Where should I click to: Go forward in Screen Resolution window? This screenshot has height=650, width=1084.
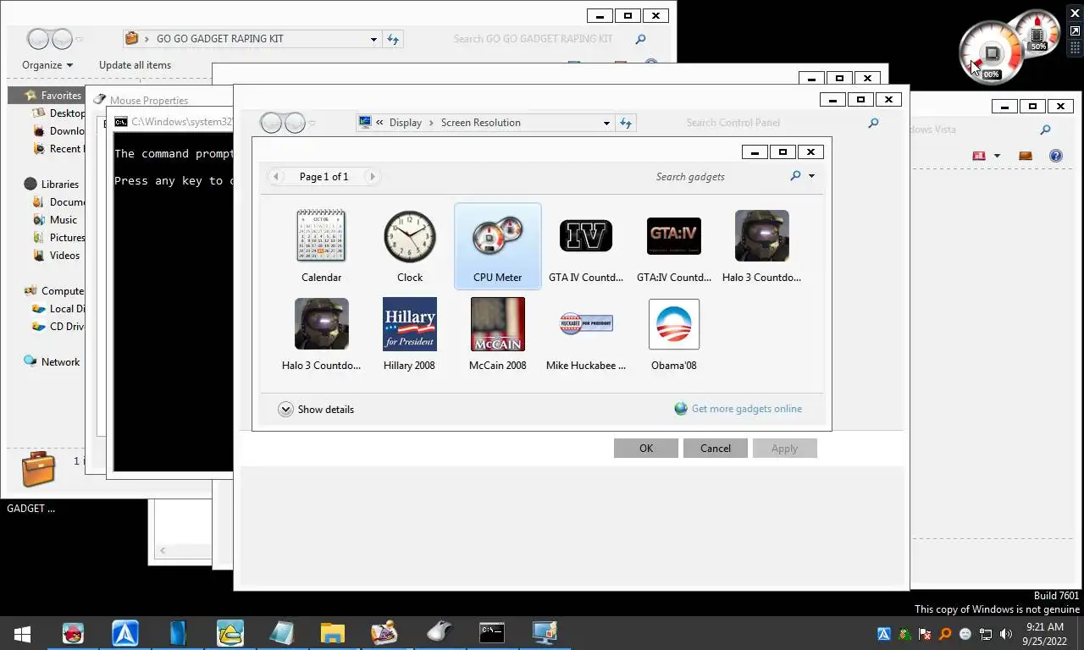(x=294, y=123)
